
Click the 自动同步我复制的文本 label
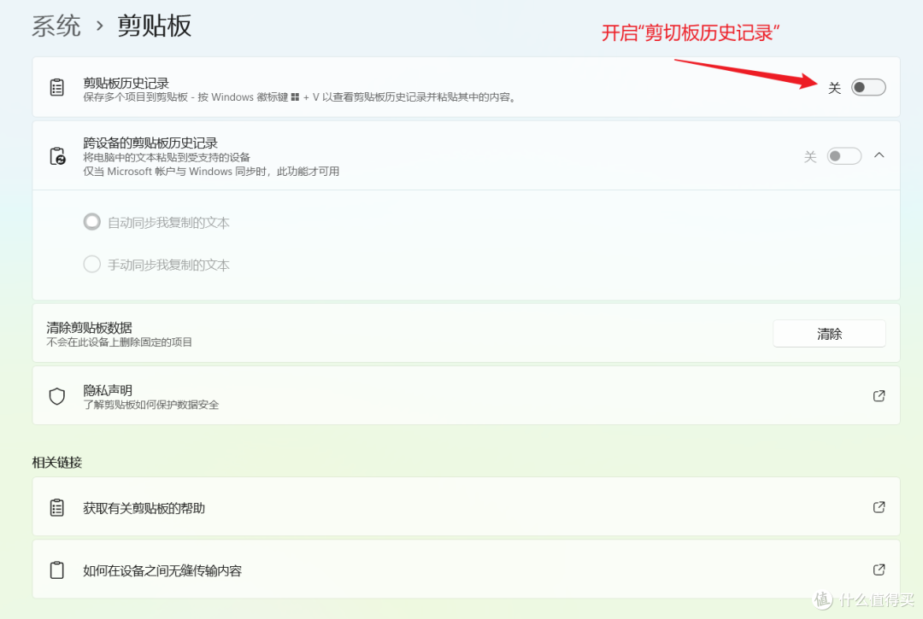tap(168, 222)
